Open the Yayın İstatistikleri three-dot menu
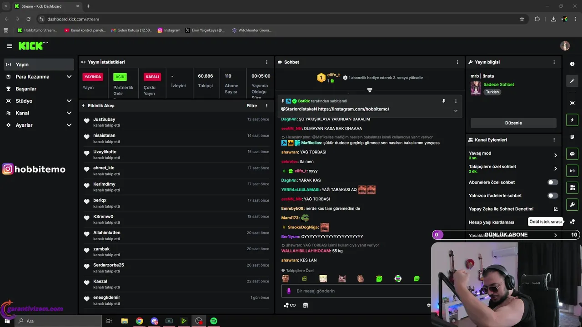This screenshot has height=327, width=582. pyautogui.click(x=267, y=62)
